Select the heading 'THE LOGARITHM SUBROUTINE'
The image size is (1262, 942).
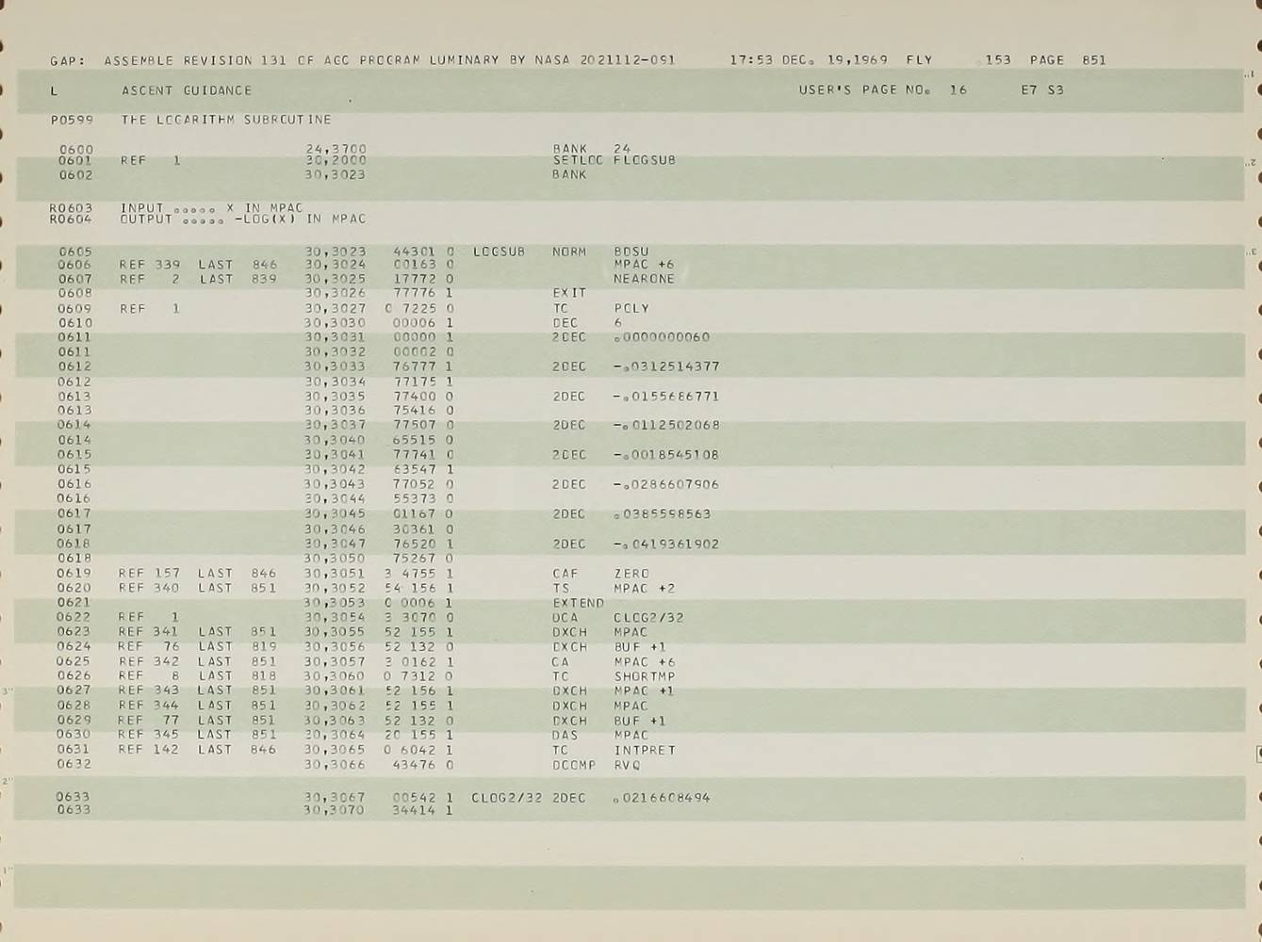pos(226,120)
